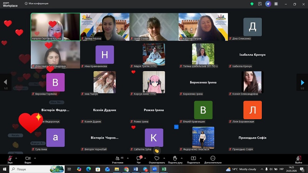The height and width of the screenshot is (173, 308).
Task: Unmute the microphone with the Звук button
Action: 10,158
